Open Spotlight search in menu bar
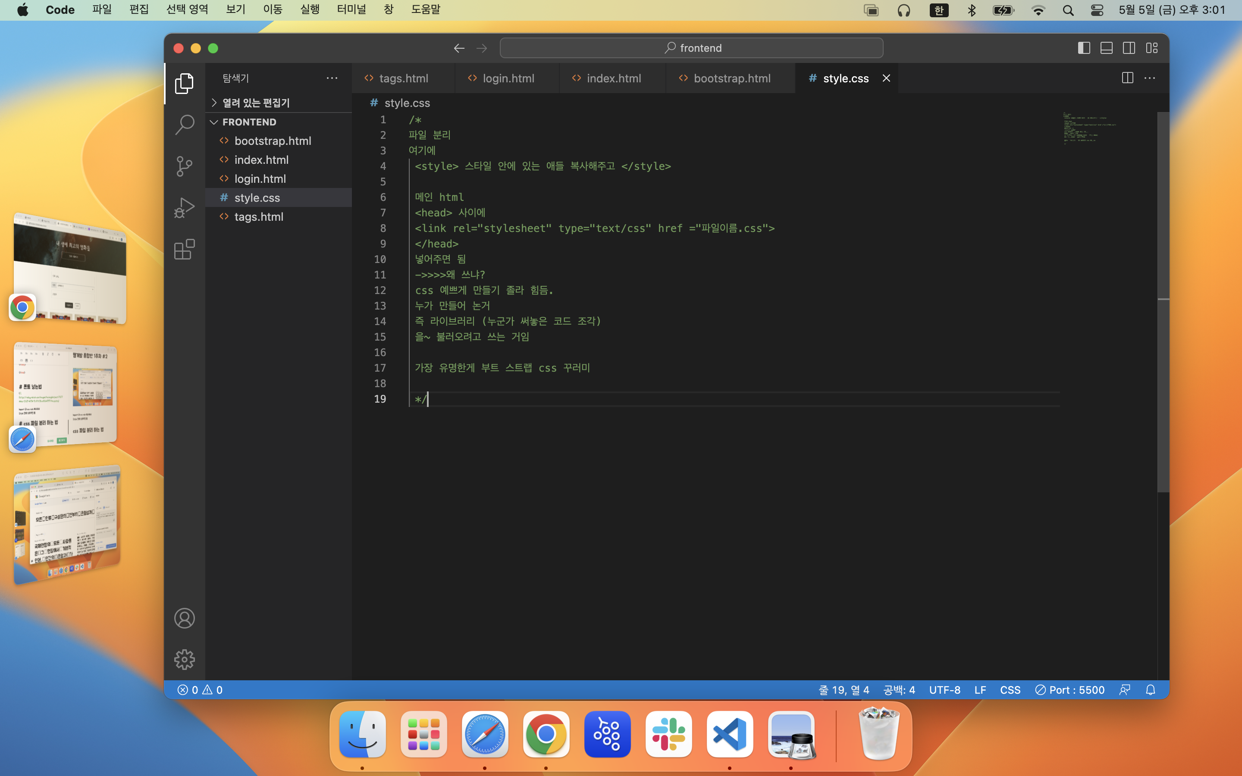 point(1068,10)
